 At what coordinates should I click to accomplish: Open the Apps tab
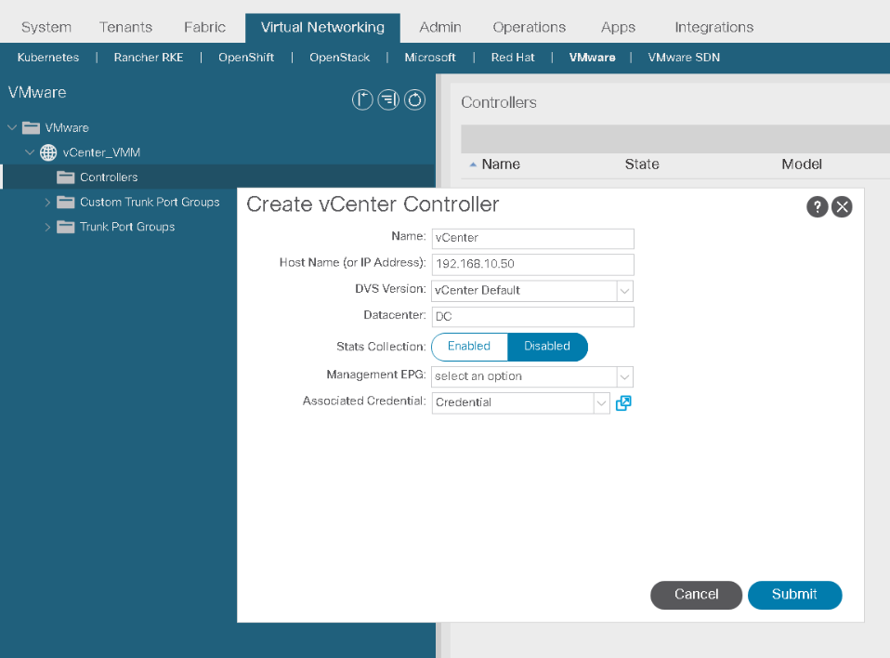618,27
